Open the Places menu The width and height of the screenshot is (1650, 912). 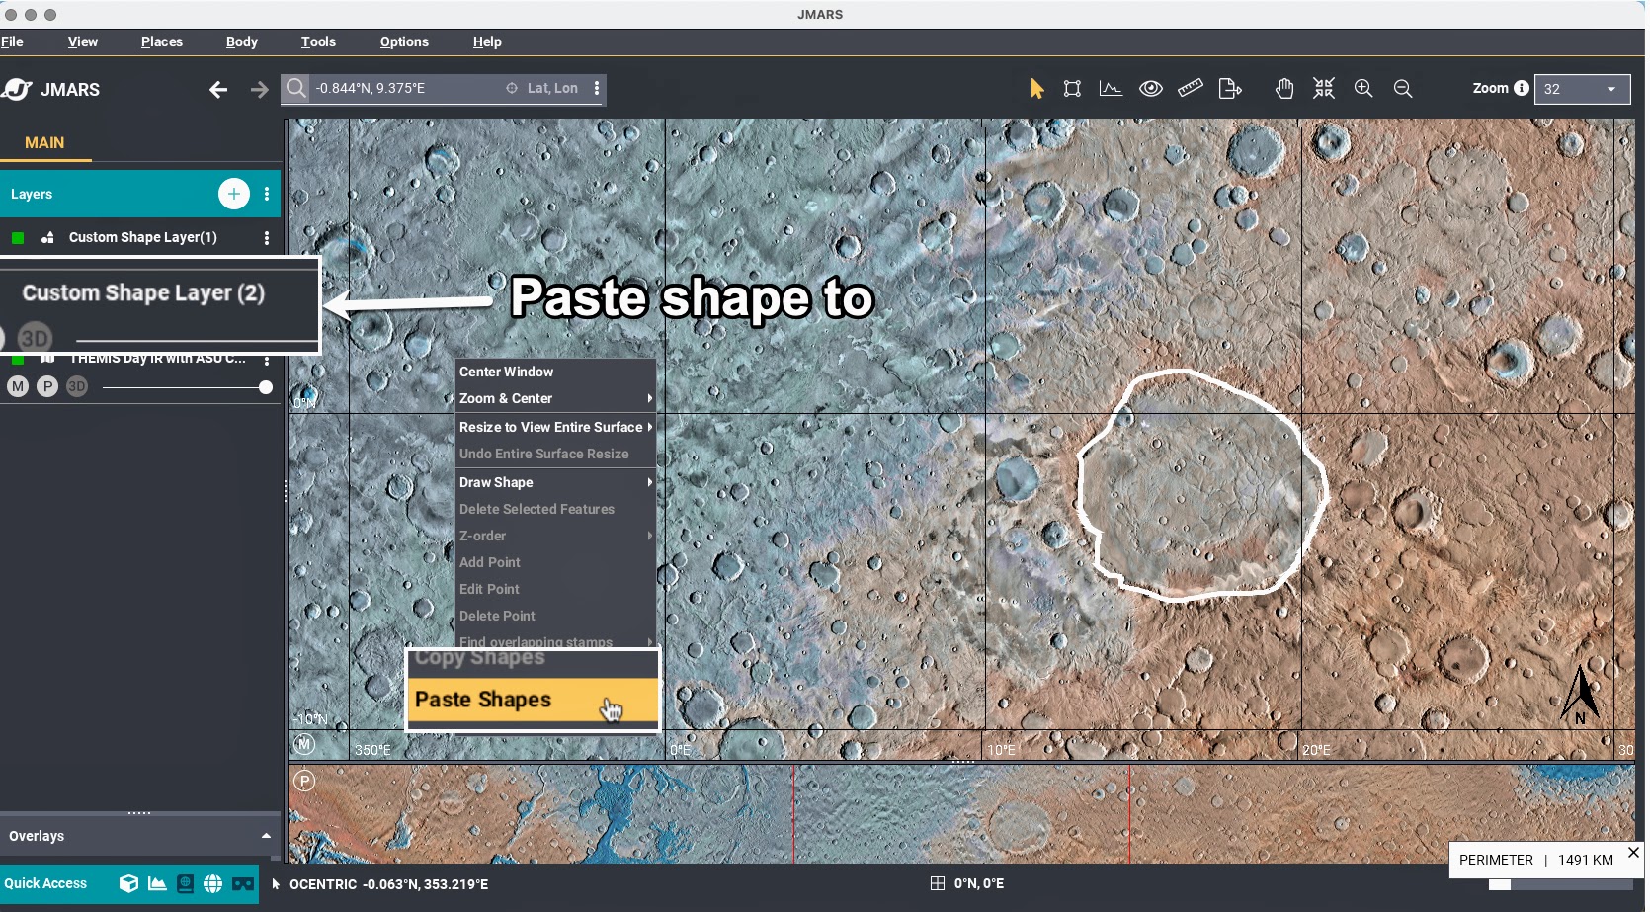pyautogui.click(x=162, y=41)
